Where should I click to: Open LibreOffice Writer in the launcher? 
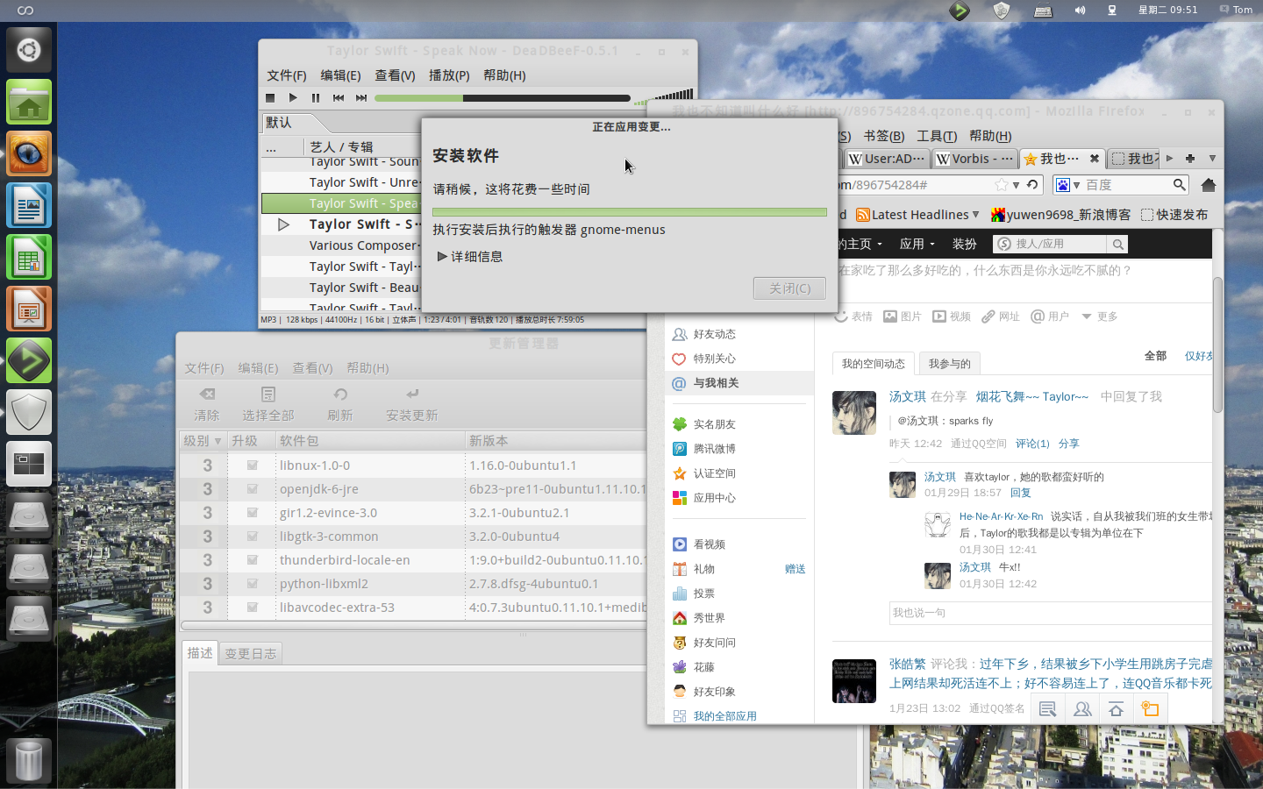[29, 206]
